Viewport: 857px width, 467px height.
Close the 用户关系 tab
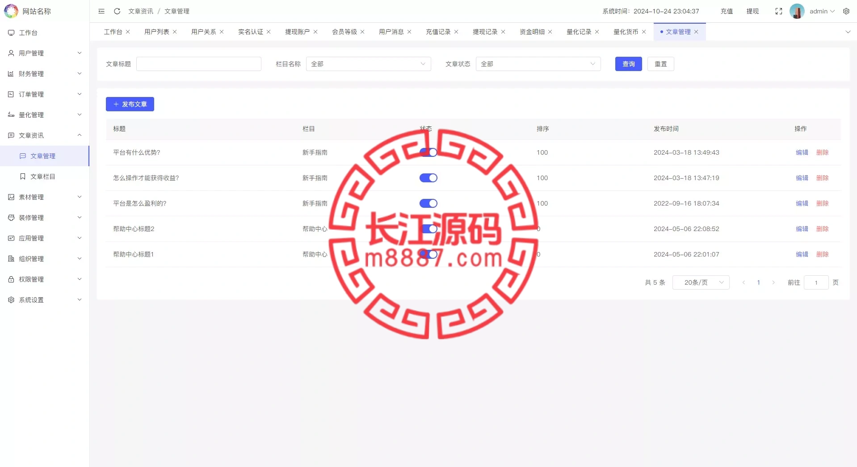coord(222,32)
